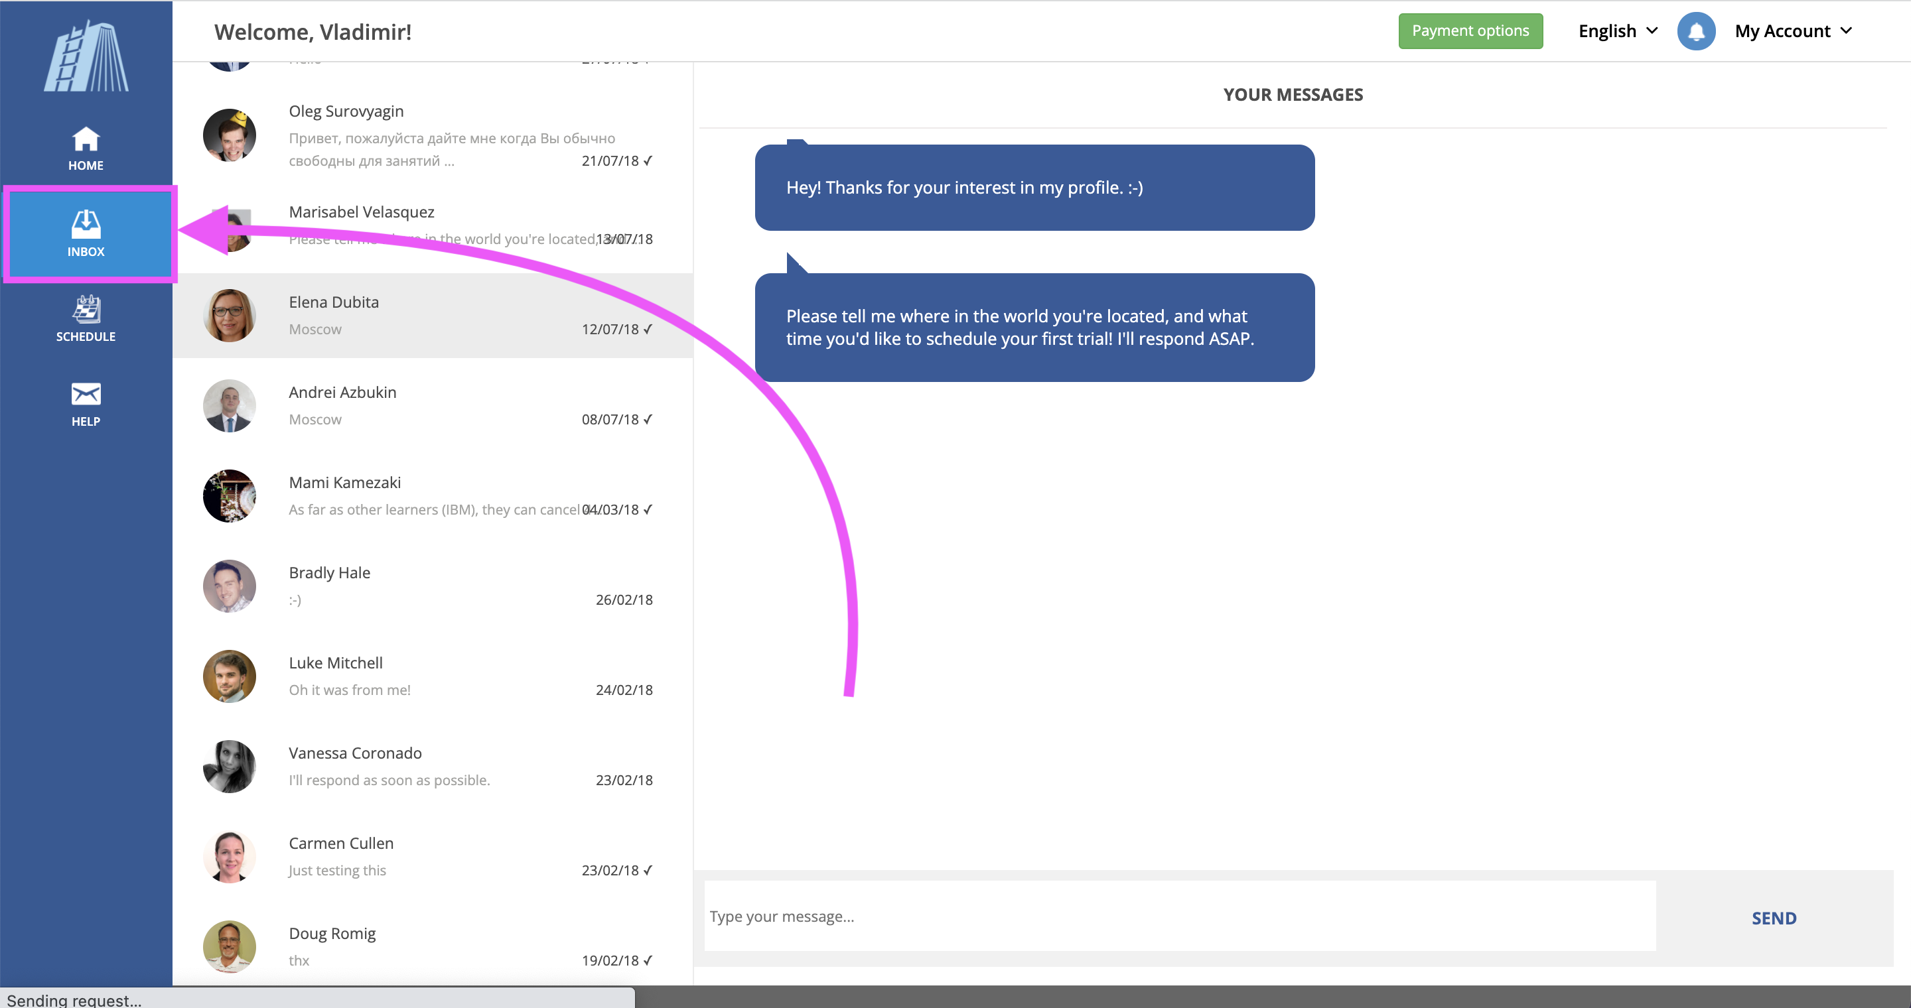This screenshot has width=1911, height=1008.
Task: Open Oleg Surovyagin's avatar thumbnail
Action: pyautogui.click(x=229, y=135)
